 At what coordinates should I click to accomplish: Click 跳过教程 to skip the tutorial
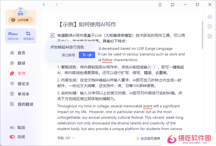click(x=69, y=55)
